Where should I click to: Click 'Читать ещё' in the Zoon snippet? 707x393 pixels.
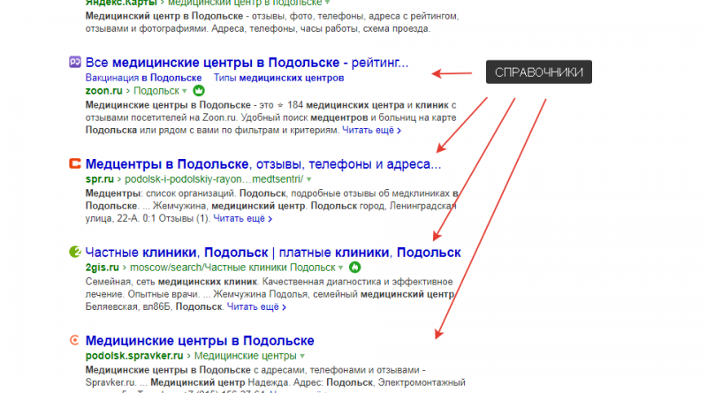click(369, 130)
